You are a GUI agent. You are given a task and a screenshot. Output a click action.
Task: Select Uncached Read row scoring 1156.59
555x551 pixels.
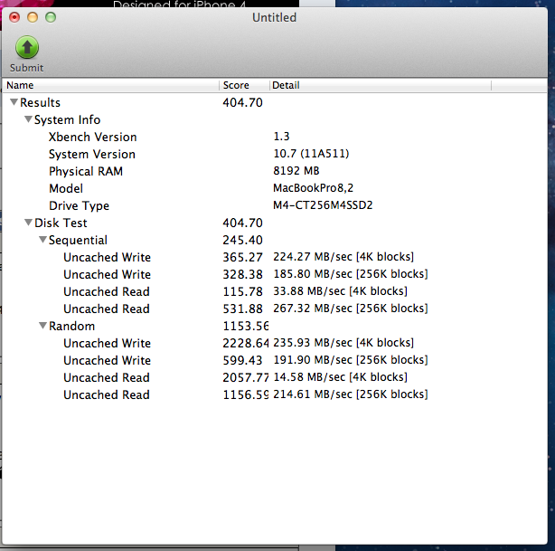(x=275, y=394)
